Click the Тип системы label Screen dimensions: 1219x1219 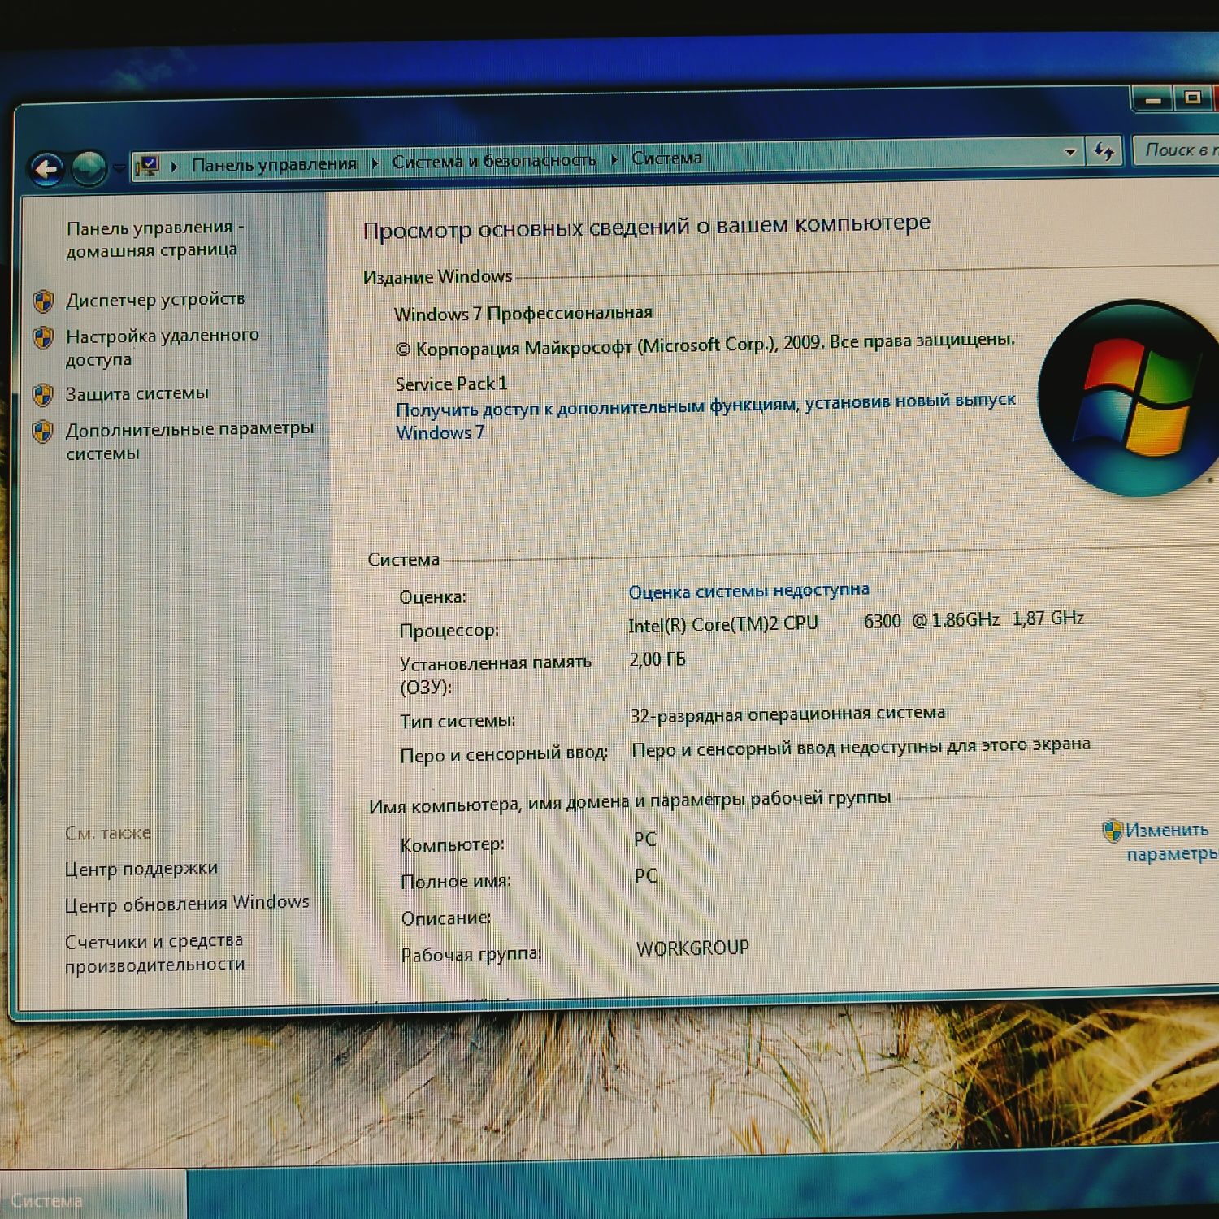(458, 721)
